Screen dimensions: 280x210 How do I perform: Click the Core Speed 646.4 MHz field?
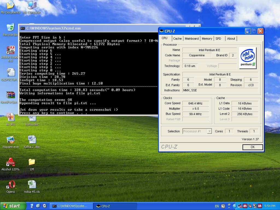point(196,103)
